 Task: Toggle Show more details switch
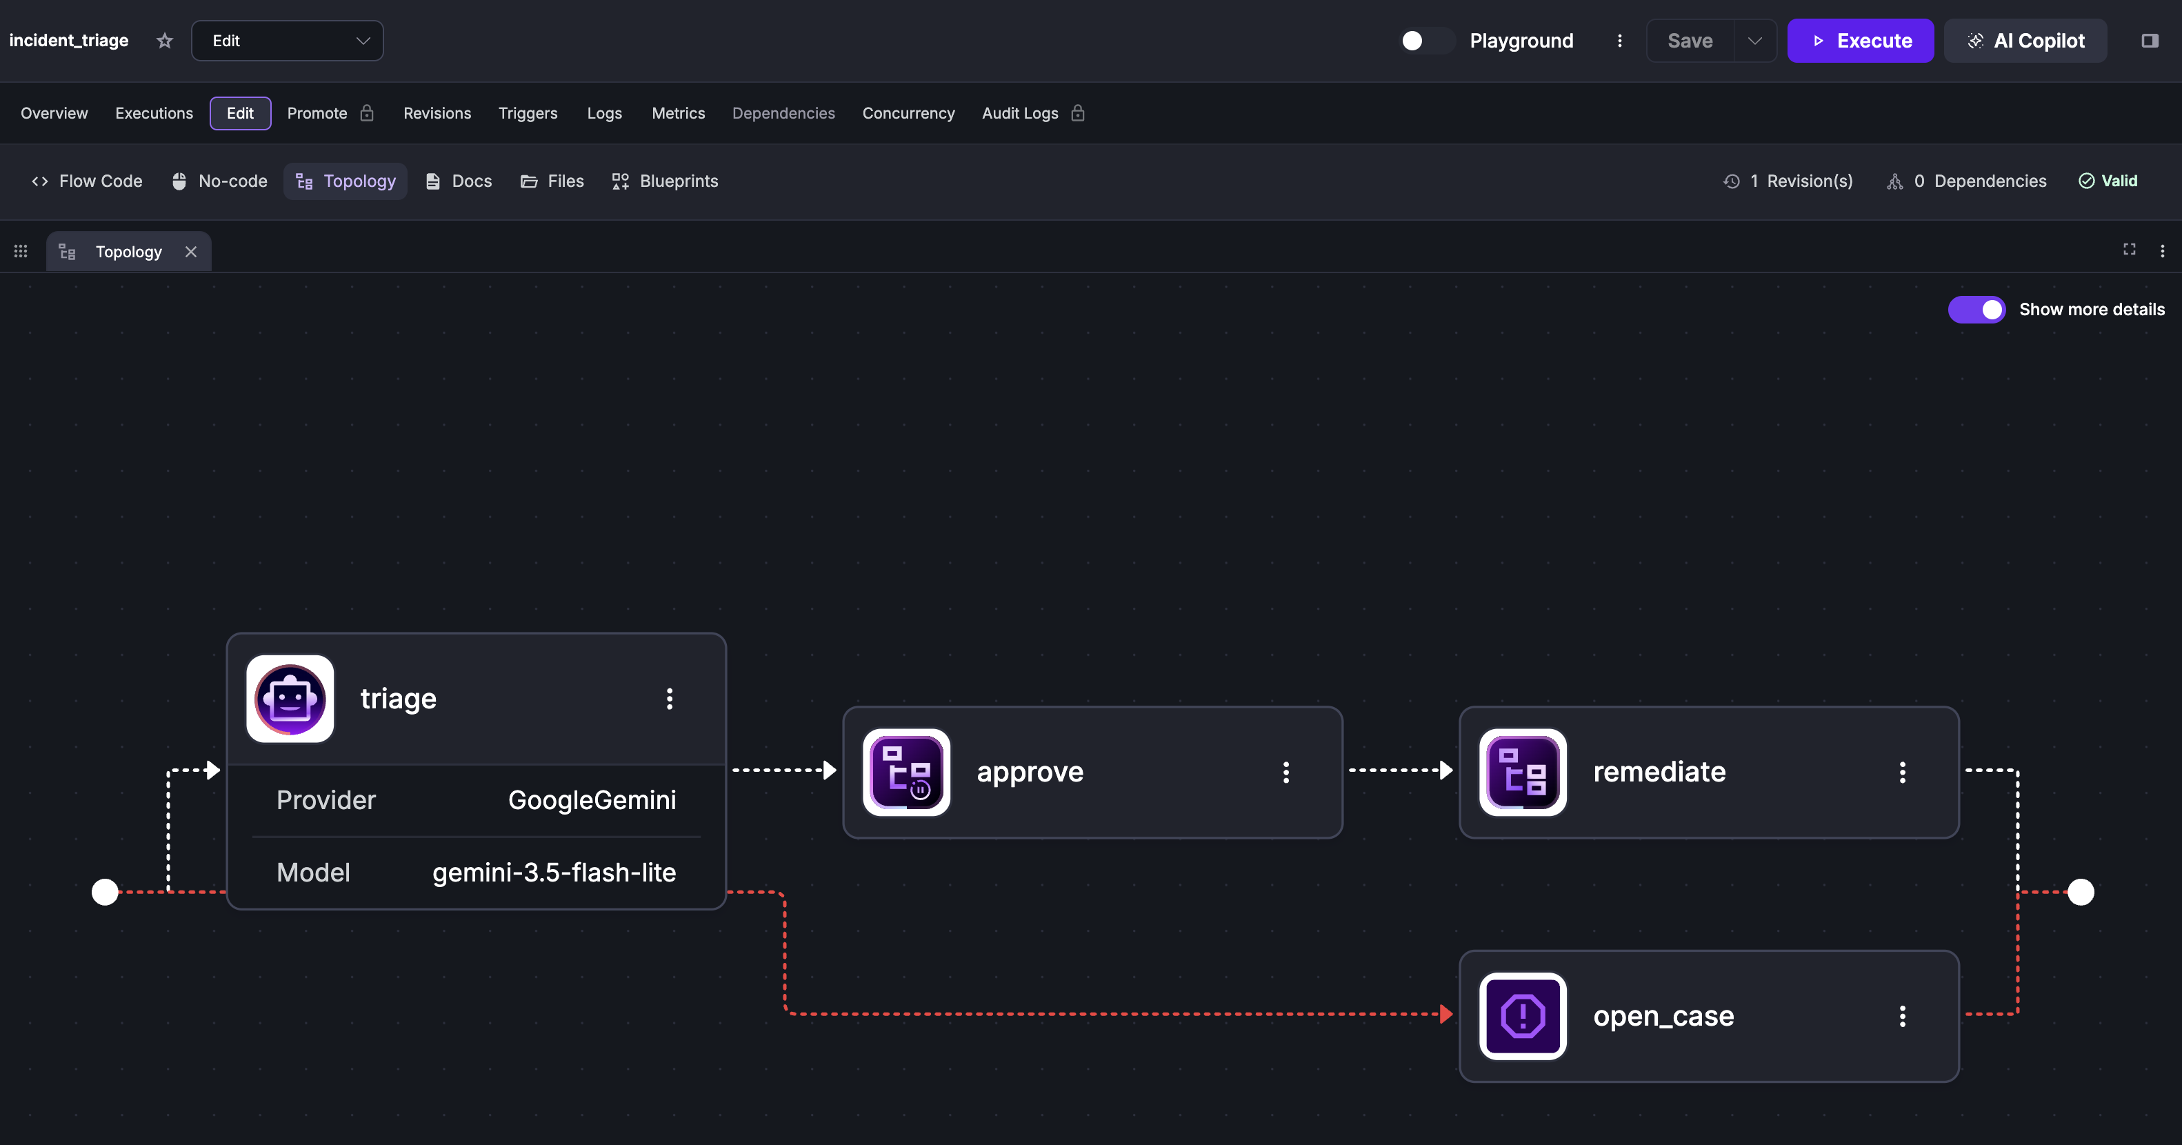point(1976,309)
